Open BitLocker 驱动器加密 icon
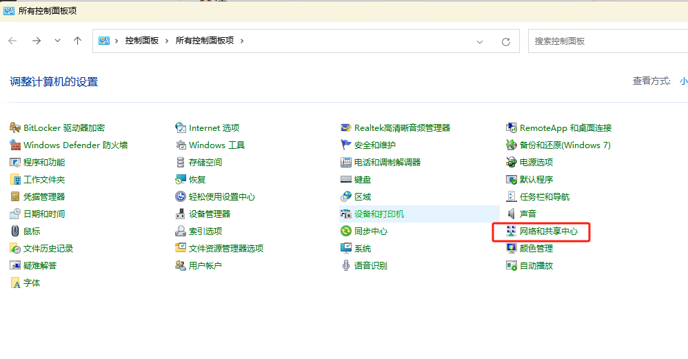 (16, 127)
